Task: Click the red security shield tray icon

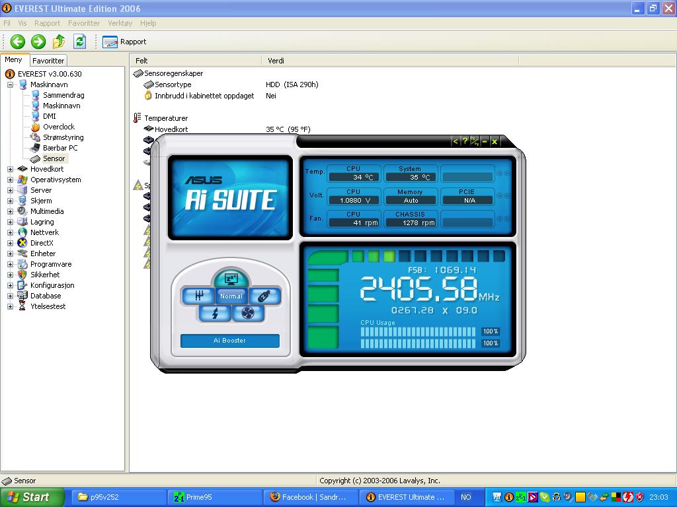Action: coord(639,497)
